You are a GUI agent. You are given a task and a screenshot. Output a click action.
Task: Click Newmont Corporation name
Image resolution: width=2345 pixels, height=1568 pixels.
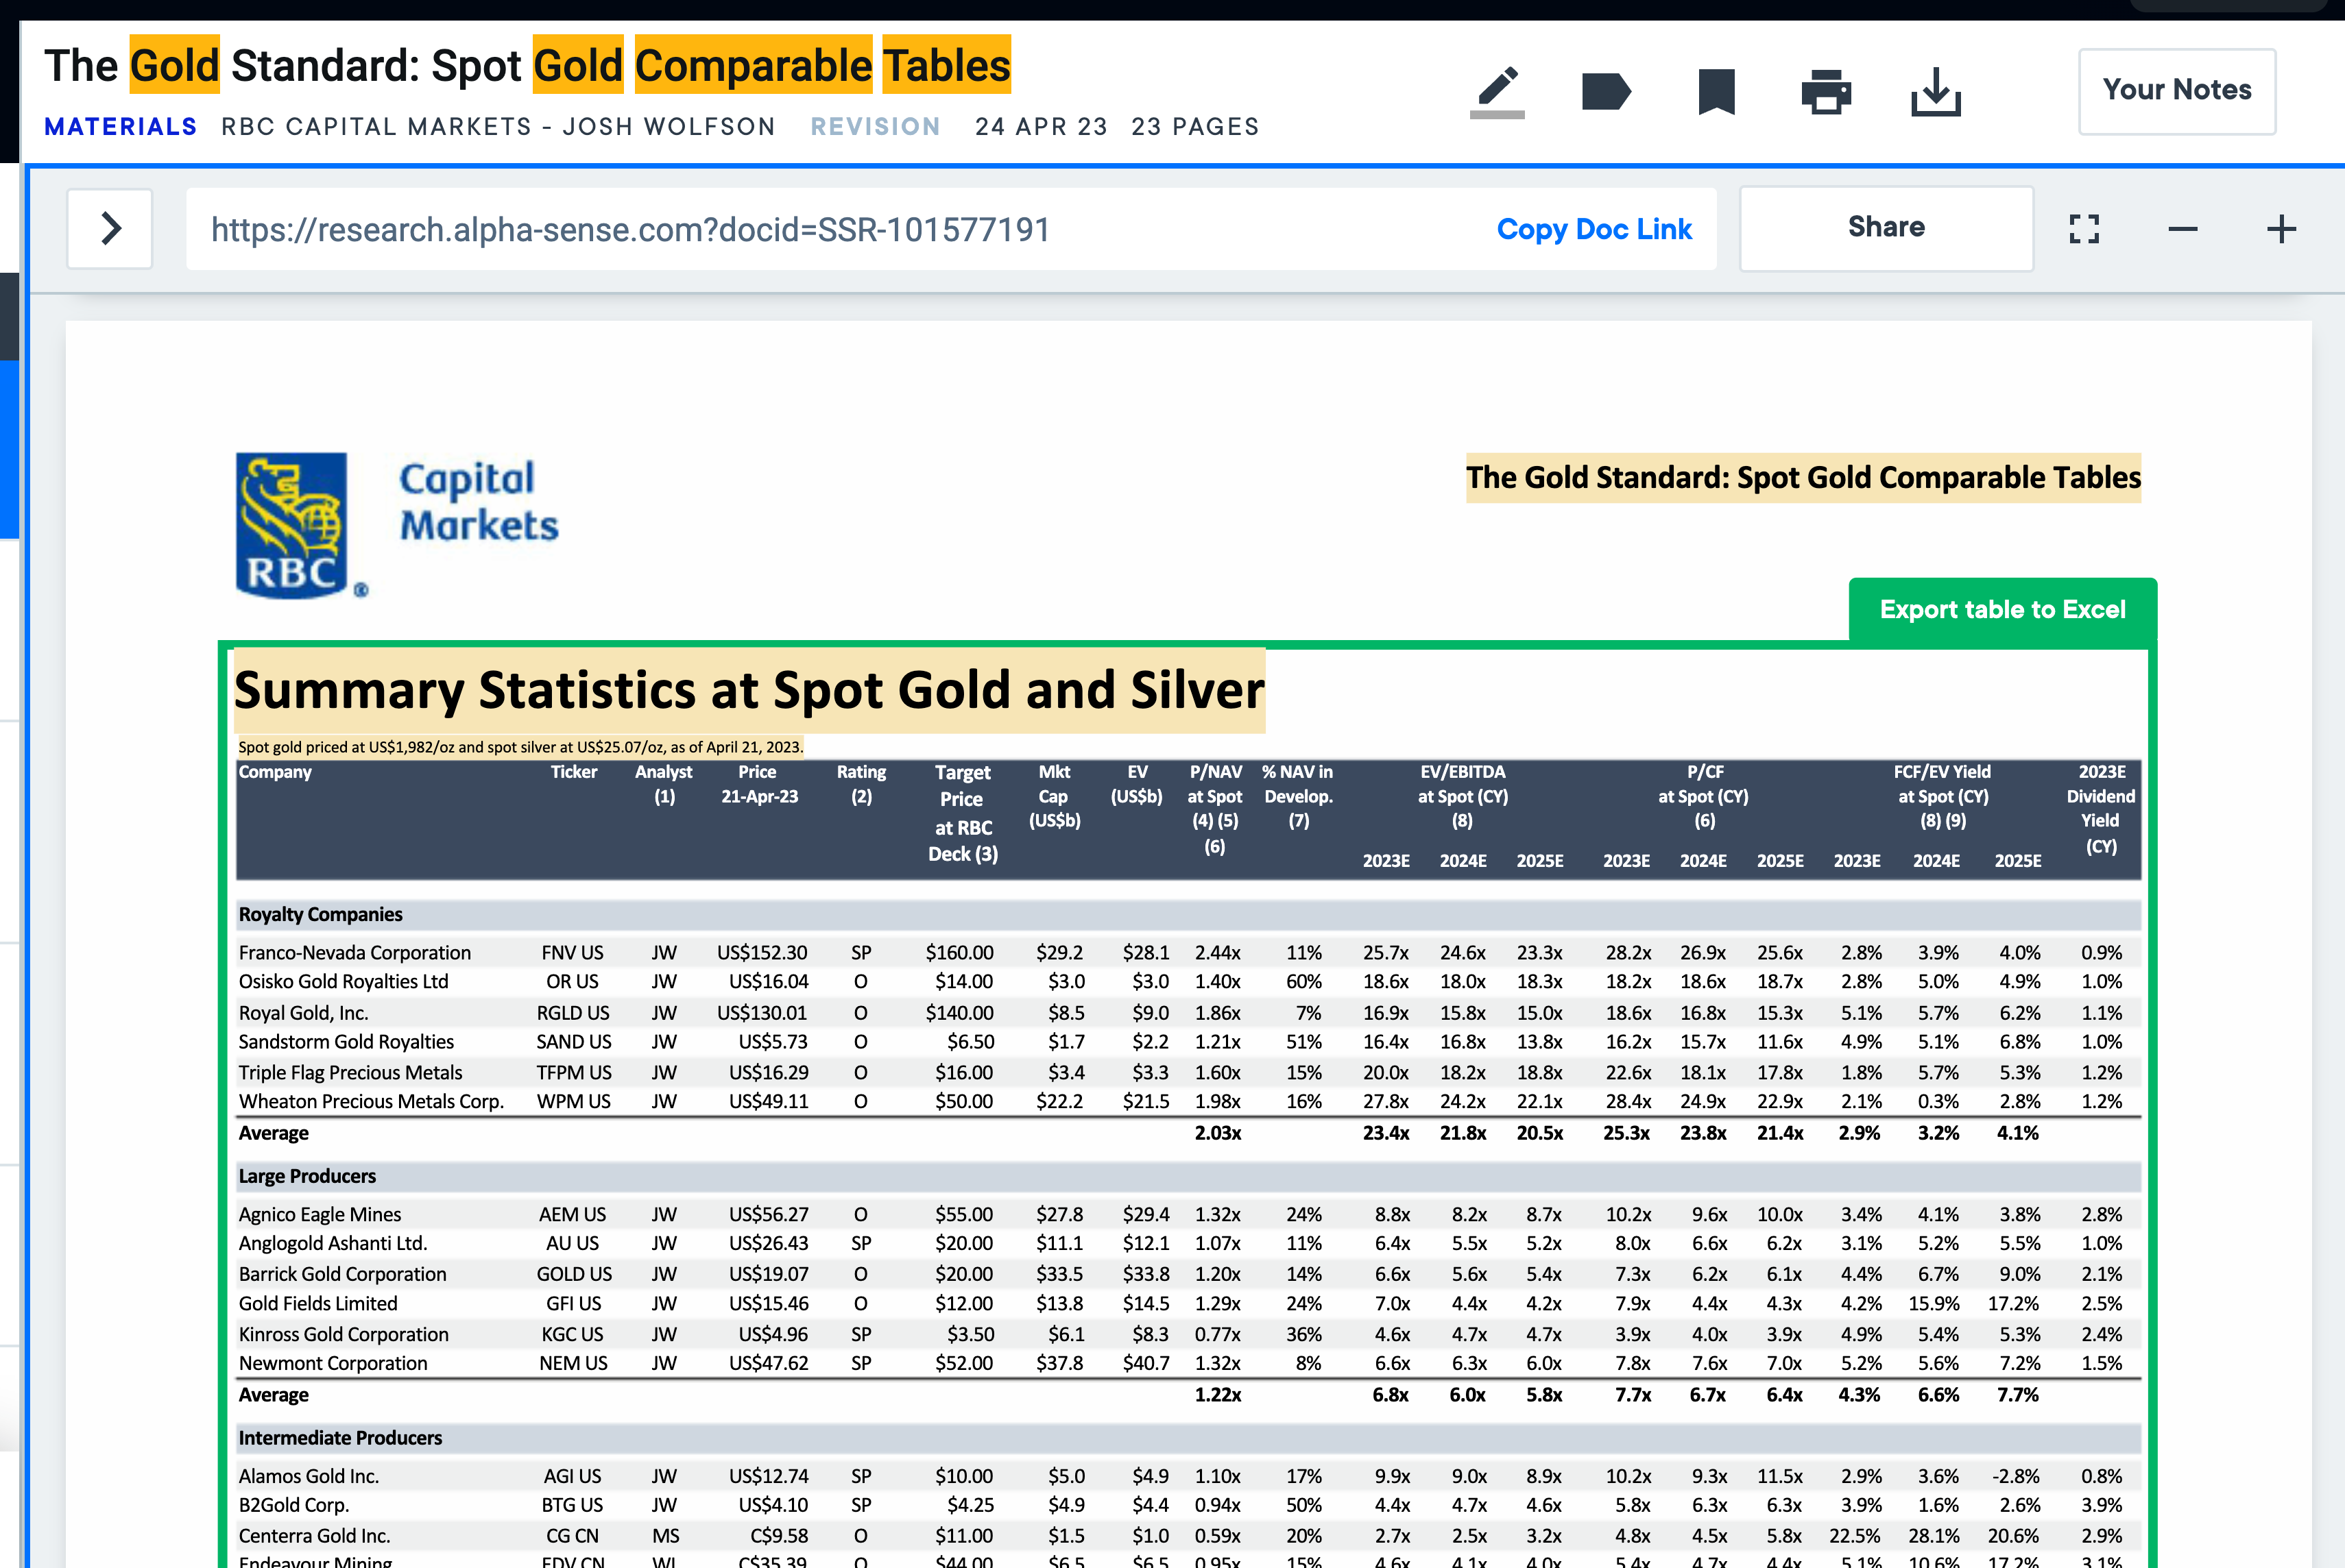click(332, 1363)
